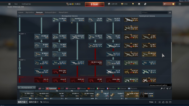Select the Германия nation flag

pyautogui.click(x=51, y=88)
